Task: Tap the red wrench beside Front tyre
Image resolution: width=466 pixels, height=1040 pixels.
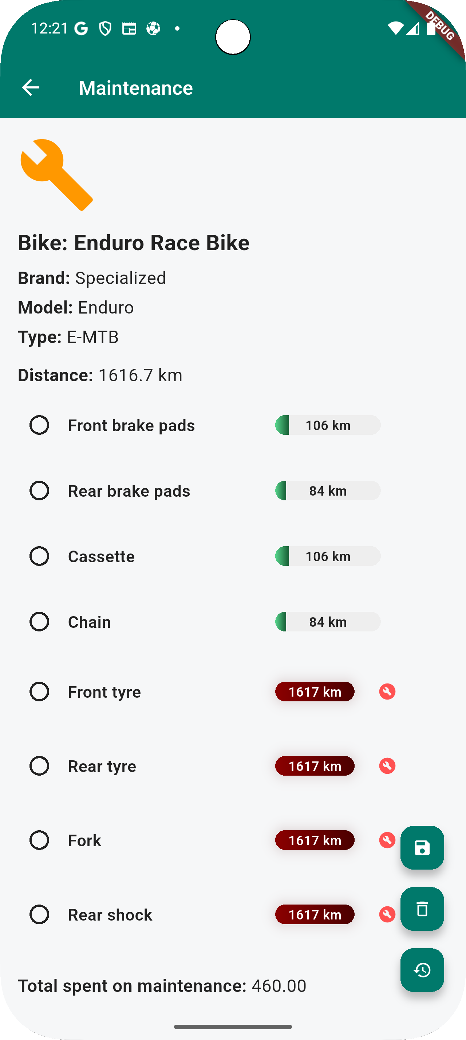Action: 387,692
